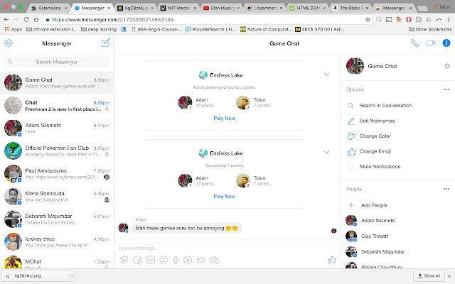Screen dimensions: 455x284
Task: Click the thumbs-up icon beside Change Emoji
Action: [x=350, y=151]
